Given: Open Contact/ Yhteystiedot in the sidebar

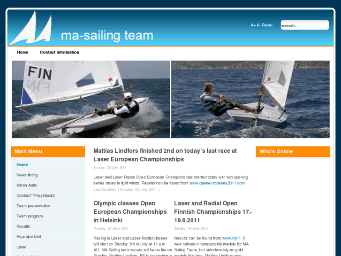Looking at the screenshot, I should pyautogui.click(x=36, y=195).
